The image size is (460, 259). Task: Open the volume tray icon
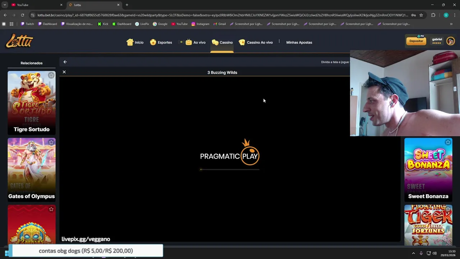(x=434, y=253)
